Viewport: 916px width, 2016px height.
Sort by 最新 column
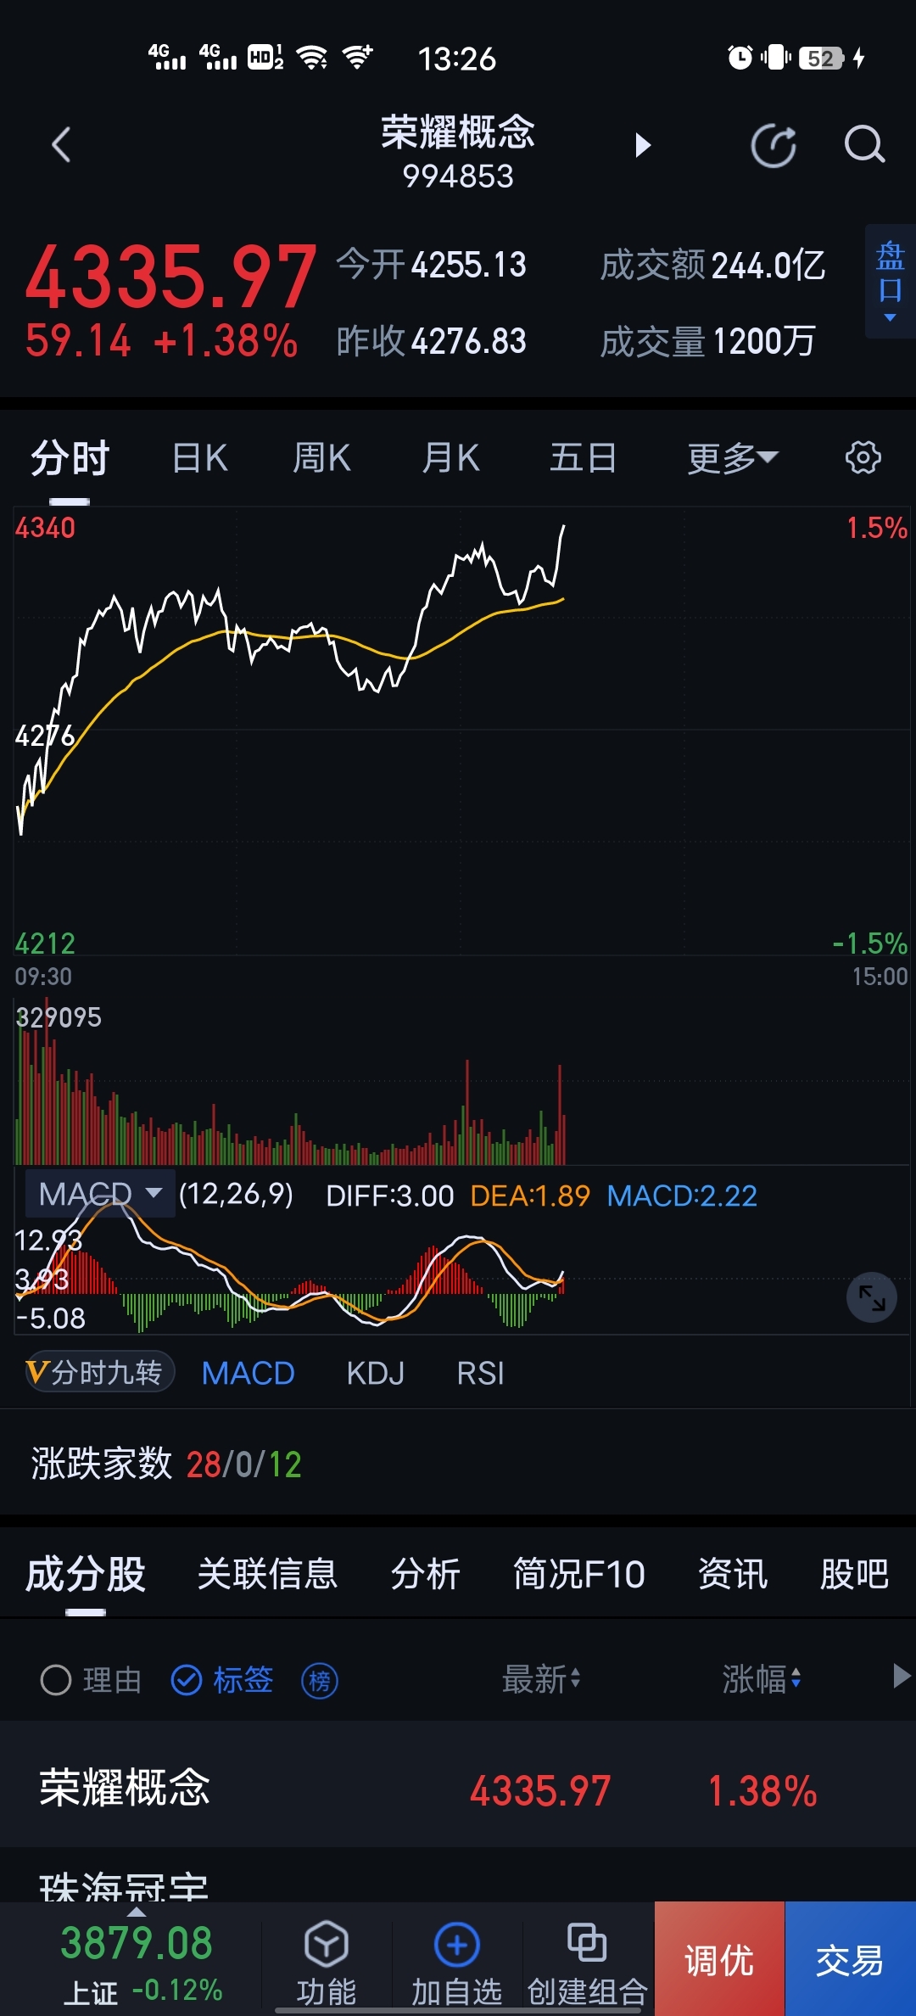(x=541, y=1679)
